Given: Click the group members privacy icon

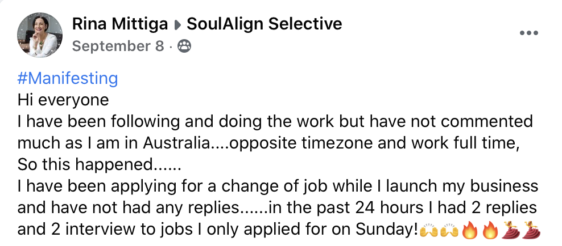Looking at the screenshot, I should coord(184,46).
